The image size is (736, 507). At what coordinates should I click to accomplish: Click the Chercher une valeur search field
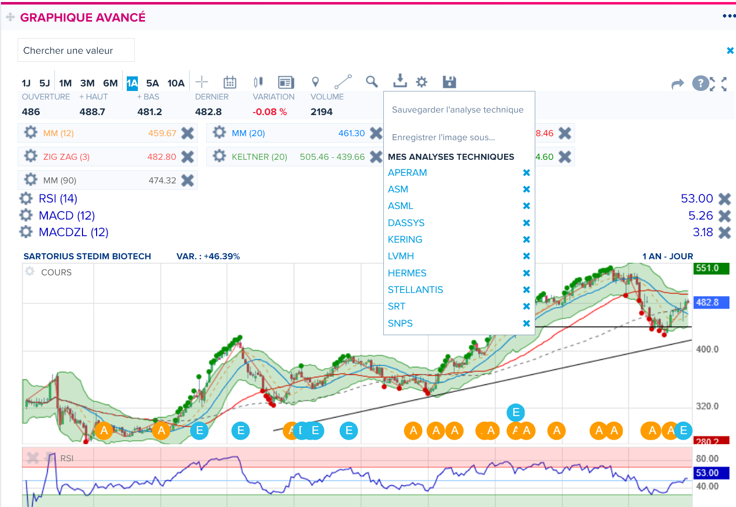(76, 50)
